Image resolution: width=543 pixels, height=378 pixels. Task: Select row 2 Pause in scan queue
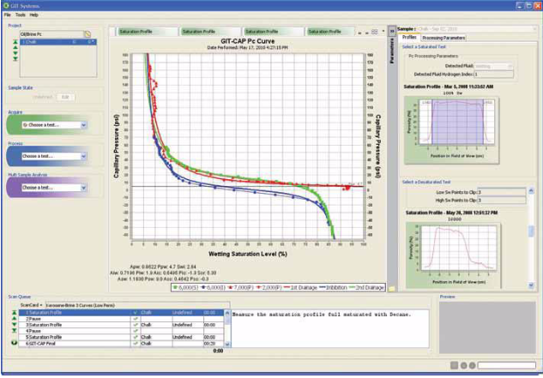121,319
